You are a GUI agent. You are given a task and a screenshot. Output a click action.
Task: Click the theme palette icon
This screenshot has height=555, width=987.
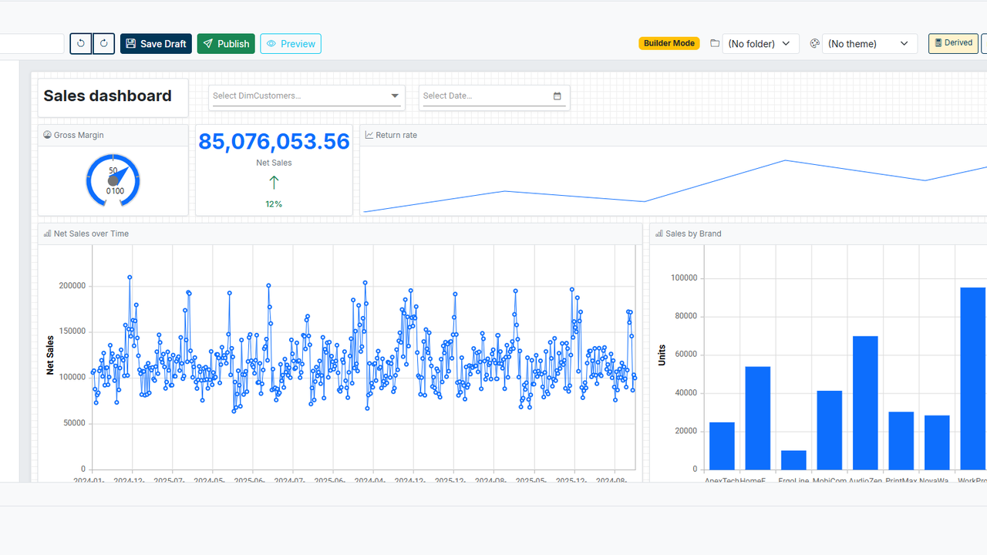pos(815,44)
